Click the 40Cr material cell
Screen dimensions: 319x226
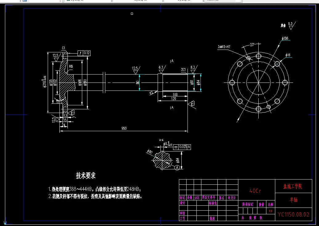(255, 191)
